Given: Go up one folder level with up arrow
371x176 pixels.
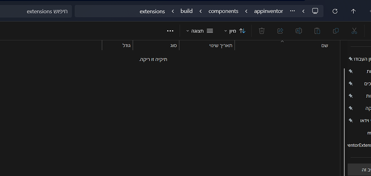Looking at the screenshot, I should click(353, 11).
